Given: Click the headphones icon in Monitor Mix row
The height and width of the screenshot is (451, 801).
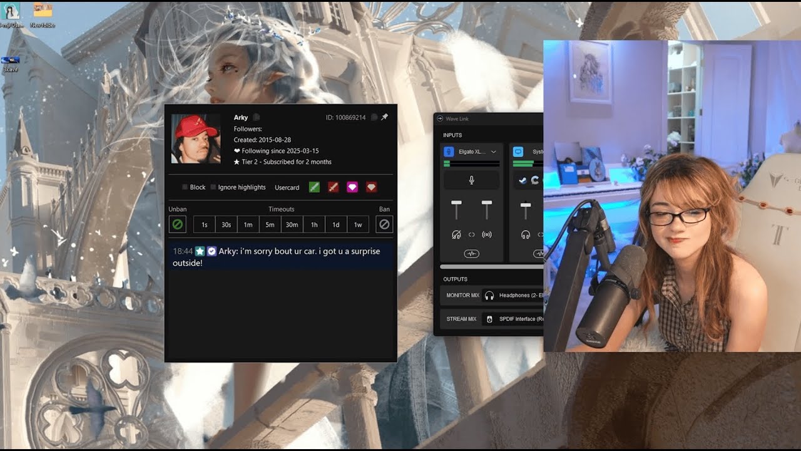Looking at the screenshot, I should 489,295.
